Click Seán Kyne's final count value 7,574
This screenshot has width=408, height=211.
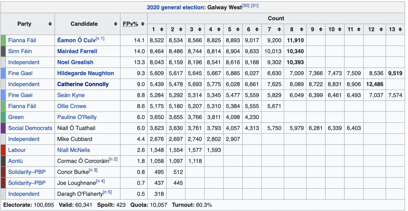tap(395, 95)
